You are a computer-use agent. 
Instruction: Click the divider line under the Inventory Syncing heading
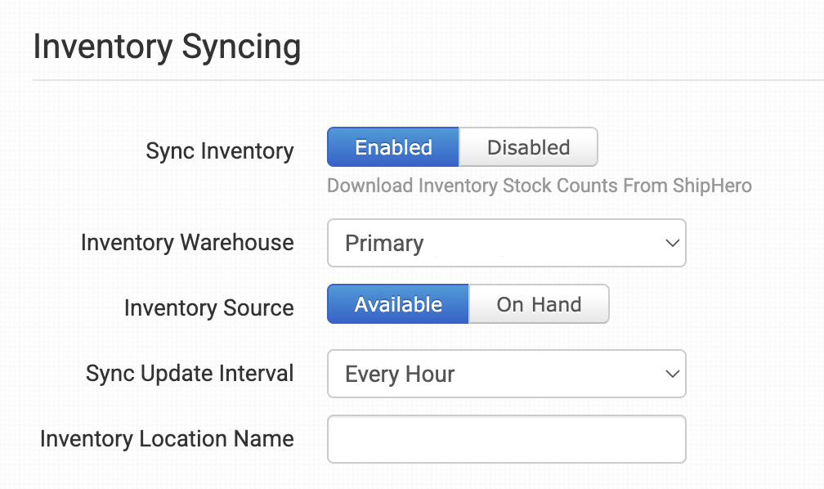(428, 80)
